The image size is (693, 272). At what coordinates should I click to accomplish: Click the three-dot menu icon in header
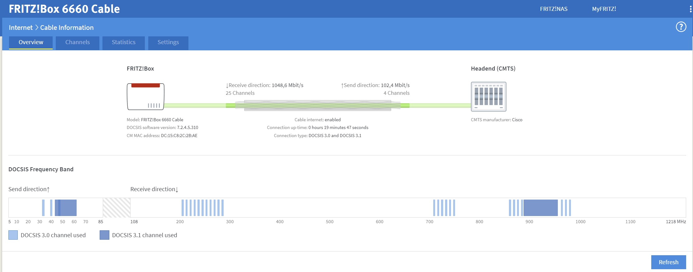pos(691,9)
